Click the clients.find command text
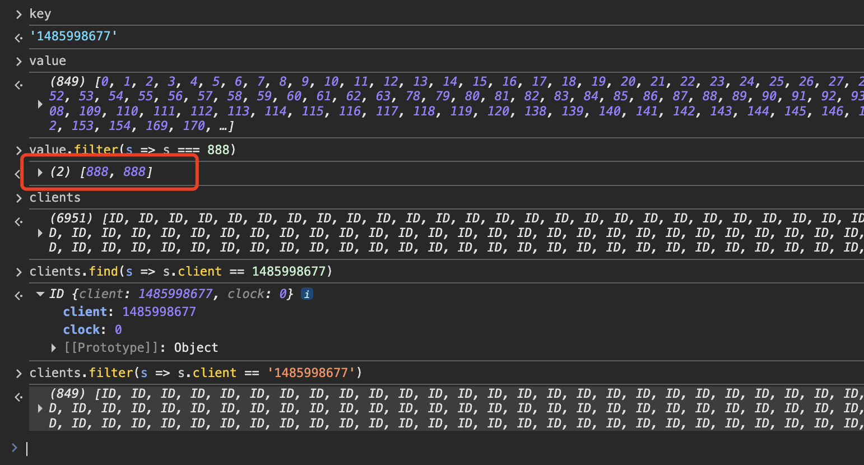The image size is (864, 465). tap(180, 272)
